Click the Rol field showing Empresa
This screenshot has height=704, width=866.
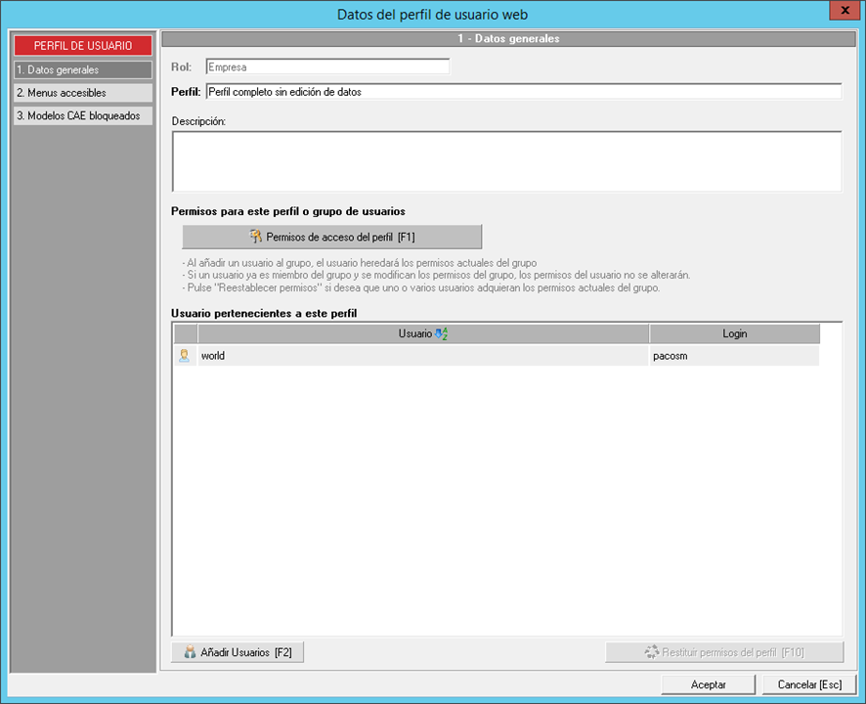click(x=327, y=67)
